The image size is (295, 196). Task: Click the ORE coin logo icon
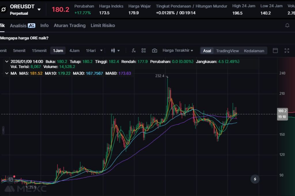point(4,9)
